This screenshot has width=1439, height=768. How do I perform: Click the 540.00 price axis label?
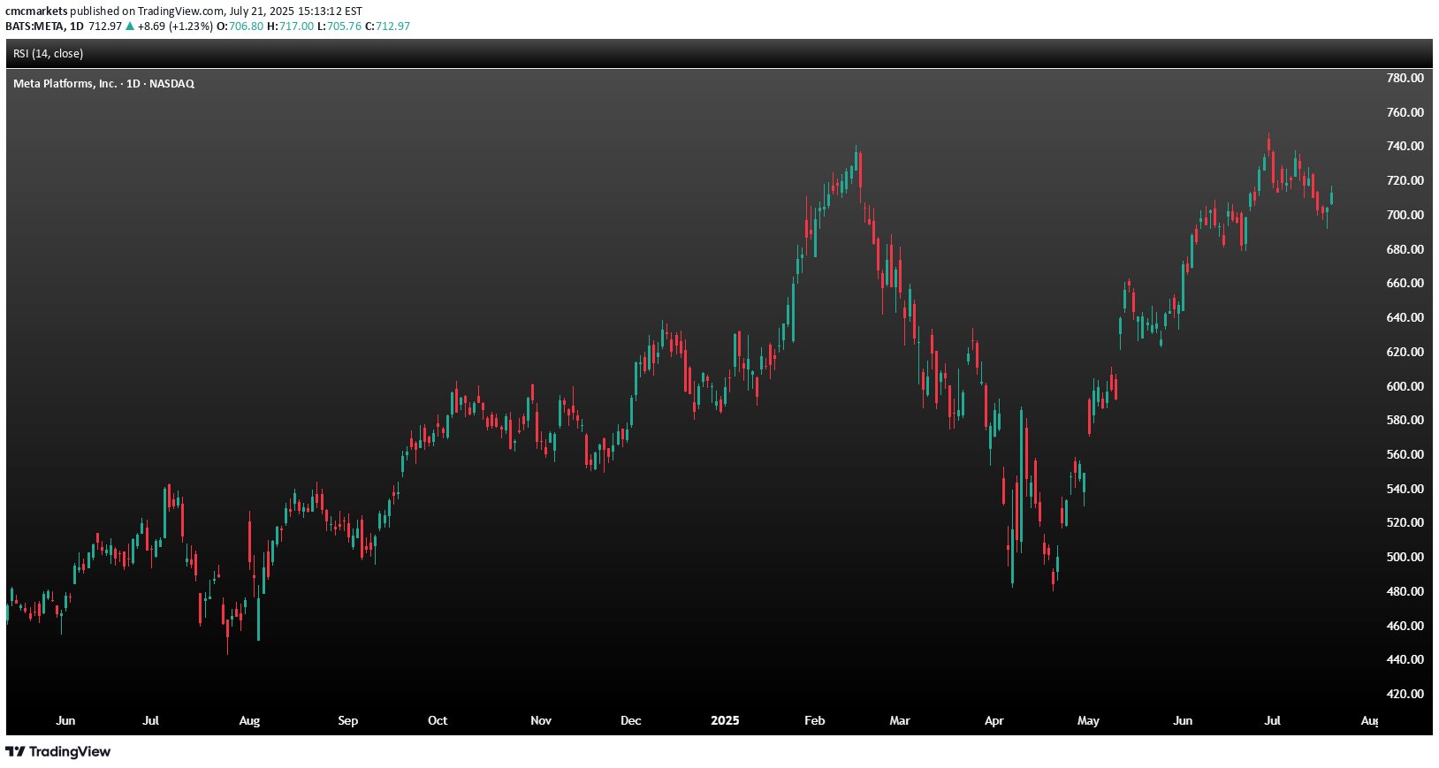1405,489
